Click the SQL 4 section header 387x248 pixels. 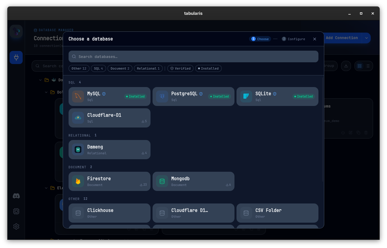pyautogui.click(x=75, y=82)
